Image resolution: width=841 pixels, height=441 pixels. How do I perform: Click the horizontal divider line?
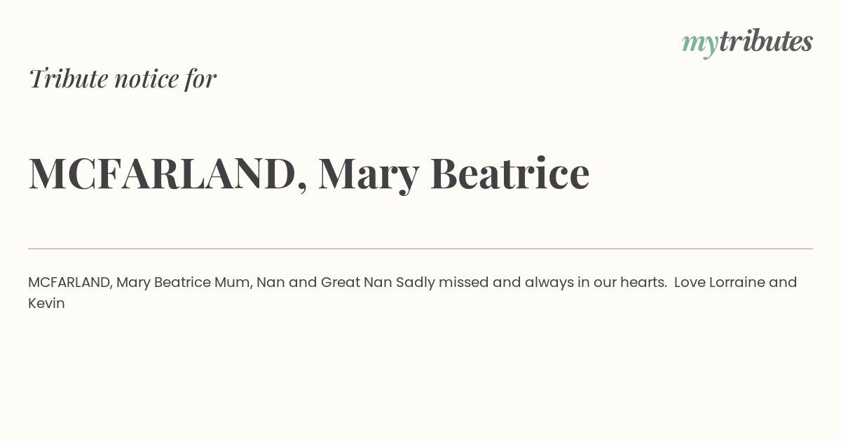[420, 248]
